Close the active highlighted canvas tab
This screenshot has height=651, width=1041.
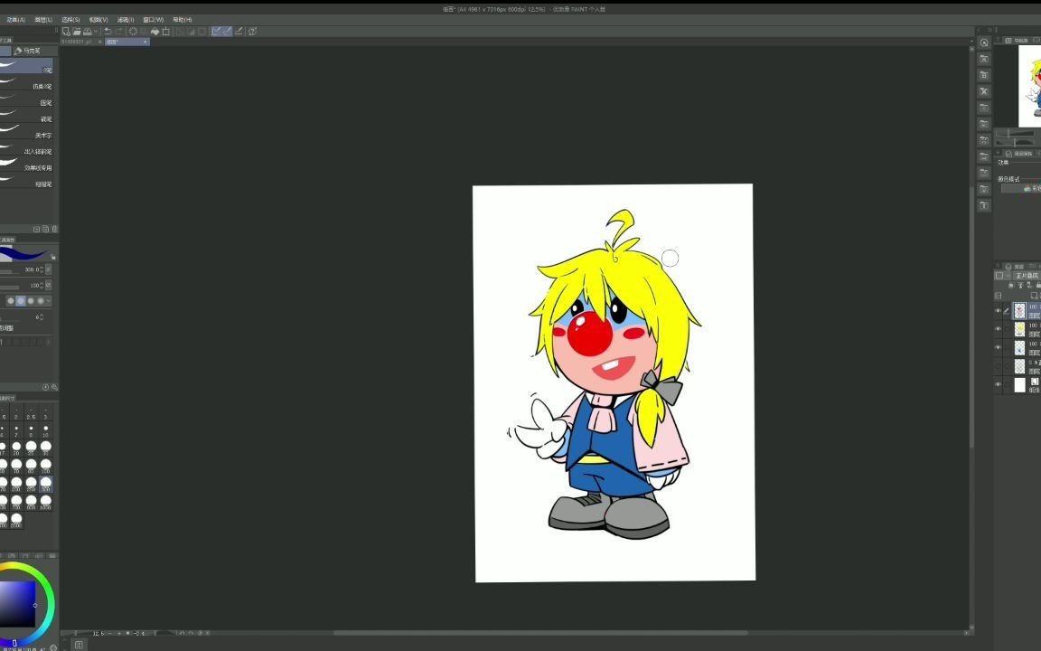(145, 42)
